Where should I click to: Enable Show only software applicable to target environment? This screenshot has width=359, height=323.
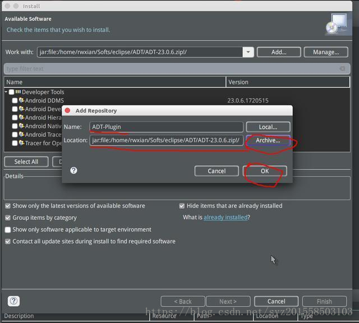(8, 229)
